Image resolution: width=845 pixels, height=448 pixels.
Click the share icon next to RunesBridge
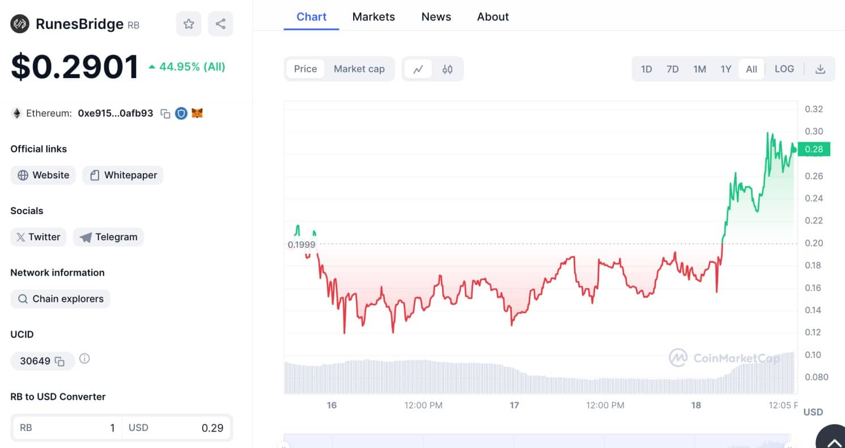point(220,24)
